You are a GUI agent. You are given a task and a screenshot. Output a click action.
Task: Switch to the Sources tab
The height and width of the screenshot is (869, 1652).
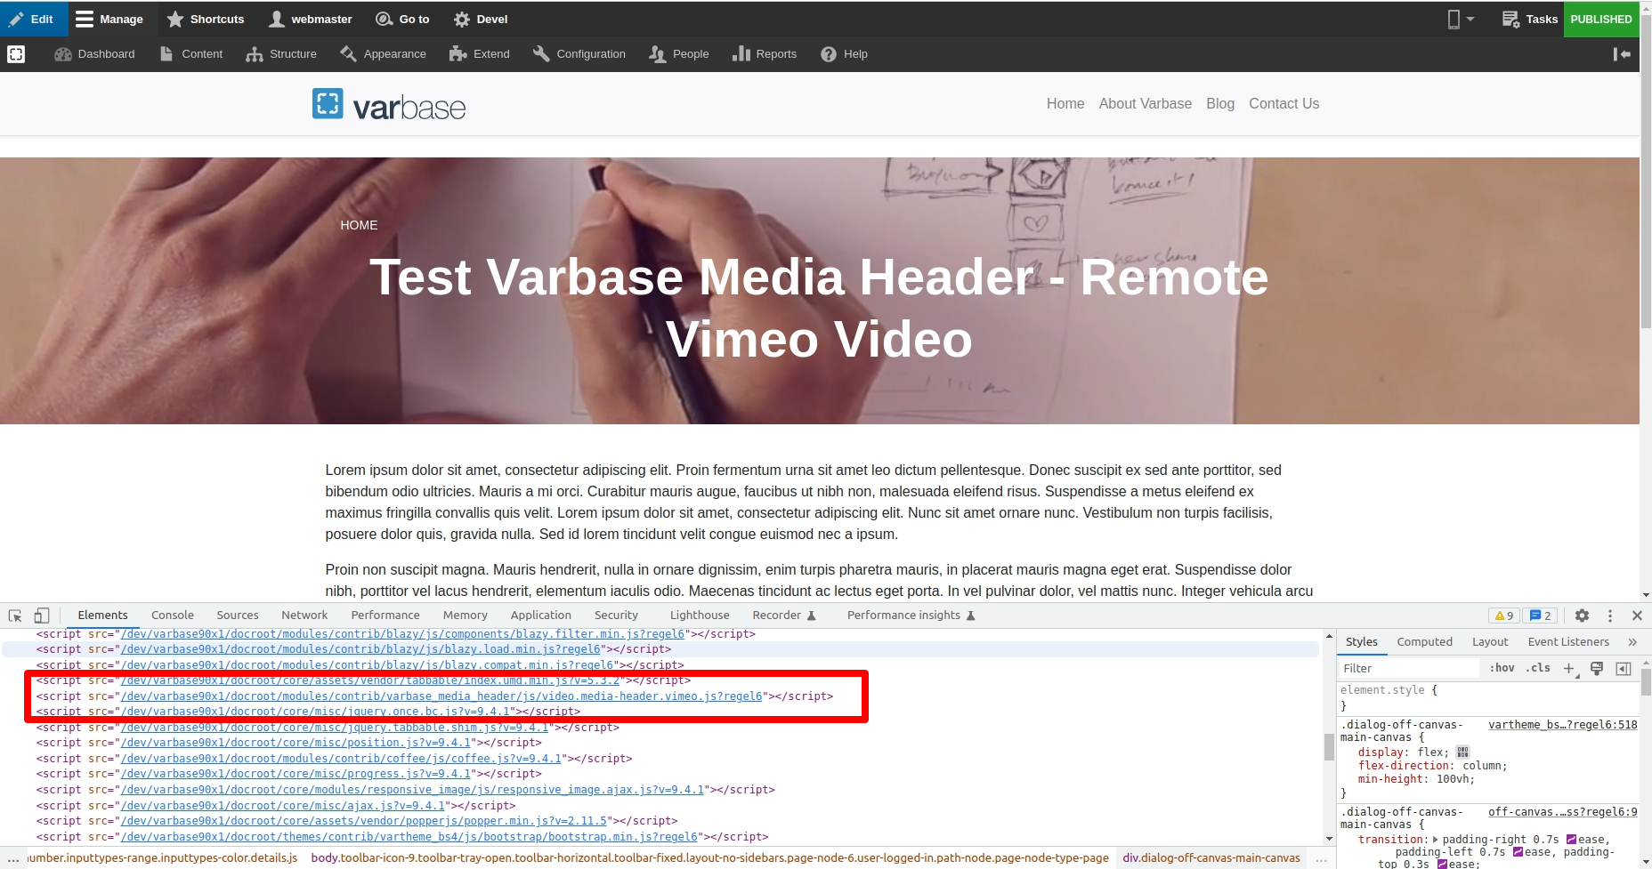238,616
